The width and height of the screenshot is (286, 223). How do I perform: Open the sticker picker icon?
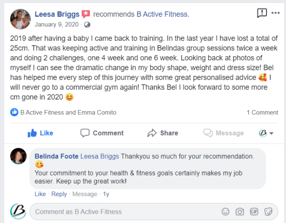pos(268,212)
